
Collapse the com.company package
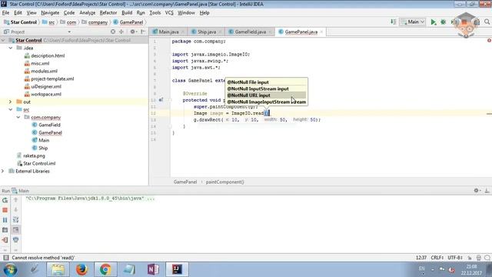click(x=18, y=117)
